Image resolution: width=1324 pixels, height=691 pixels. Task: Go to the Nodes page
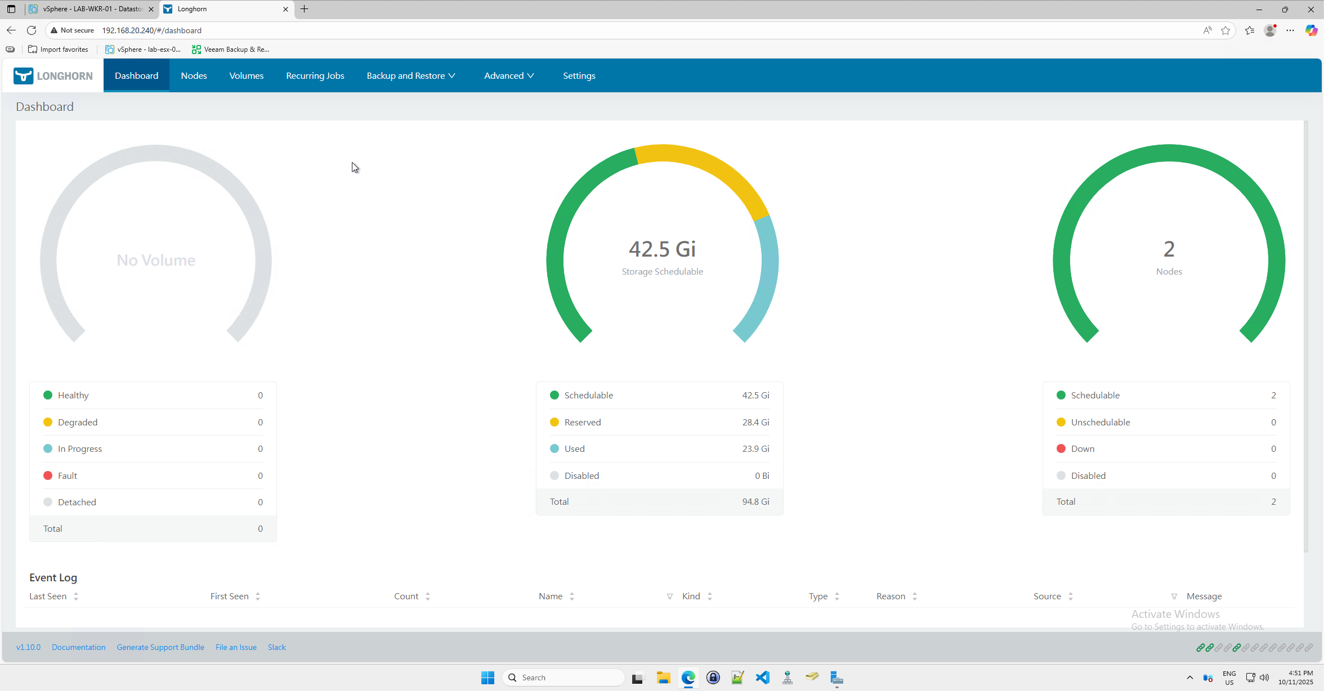194,75
